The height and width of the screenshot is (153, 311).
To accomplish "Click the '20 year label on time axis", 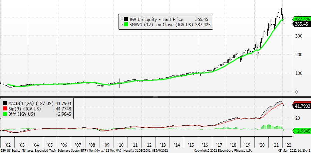I will pyautogui.click(x=261, y=144).
